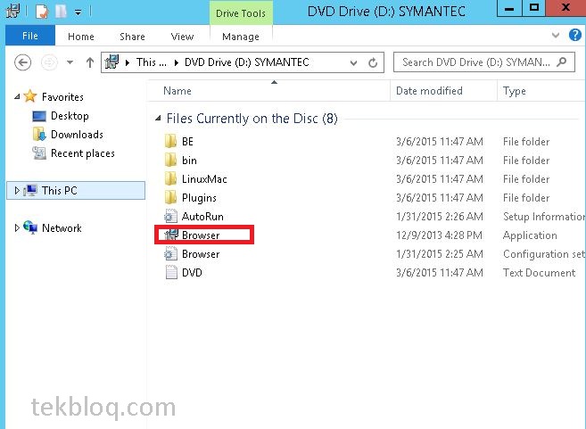The image size is (586, 429).
Task: Select the Browser configuration settings icon
Action: click(170, 253)
